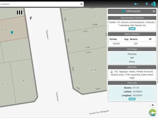Select parcel 20 A on the map
The width and height of the screenshot is (158, 118).
point(93,70)
